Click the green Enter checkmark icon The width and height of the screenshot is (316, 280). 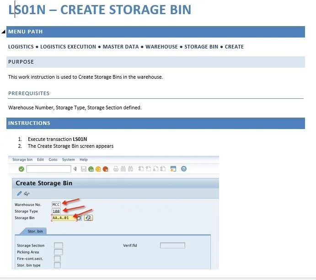pos(21,169)
